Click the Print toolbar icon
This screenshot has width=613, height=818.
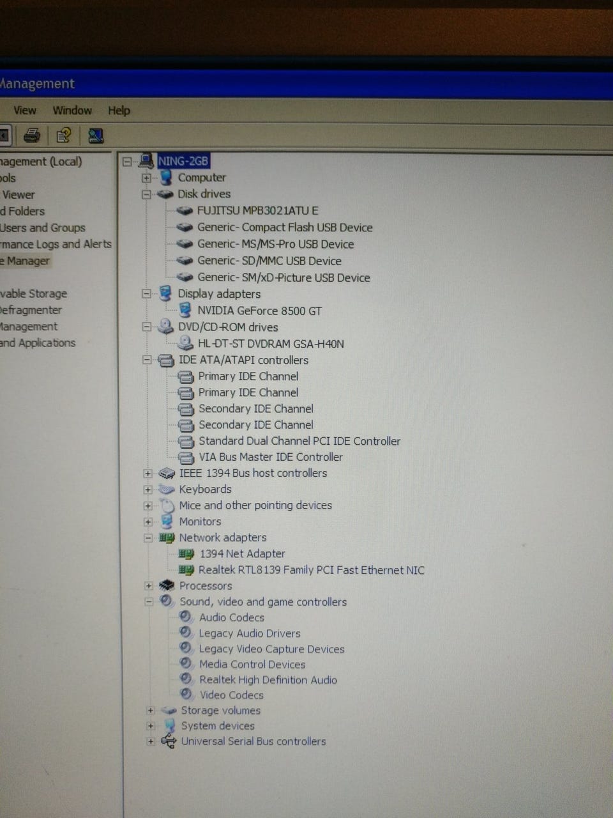pyautogui.click(x=32, y=135)
